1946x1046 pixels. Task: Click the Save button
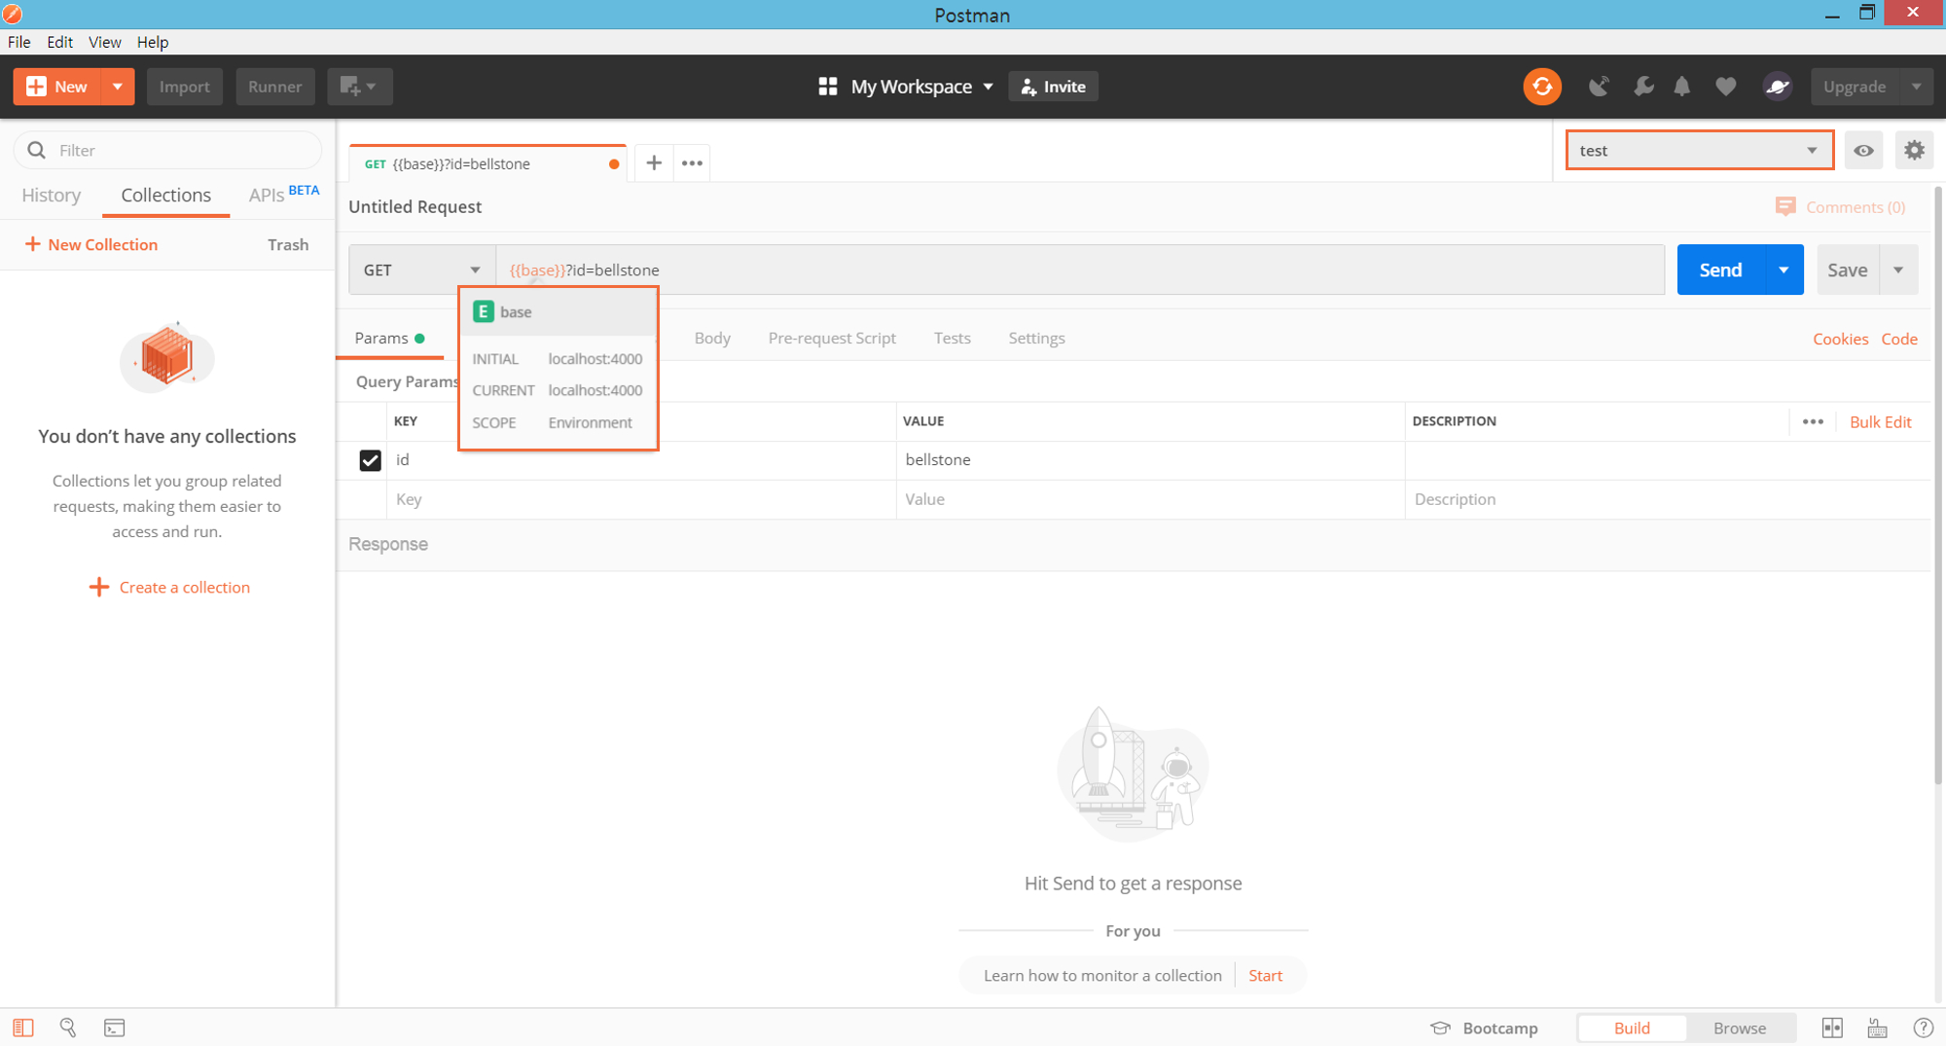(1847, 270)
